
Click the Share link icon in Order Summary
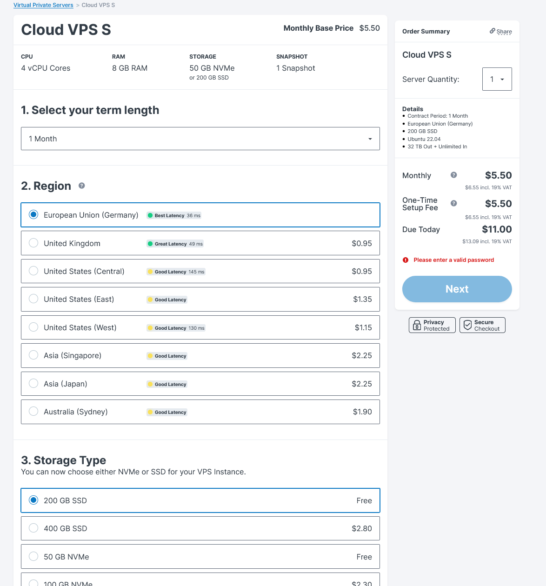pos(493,31)
